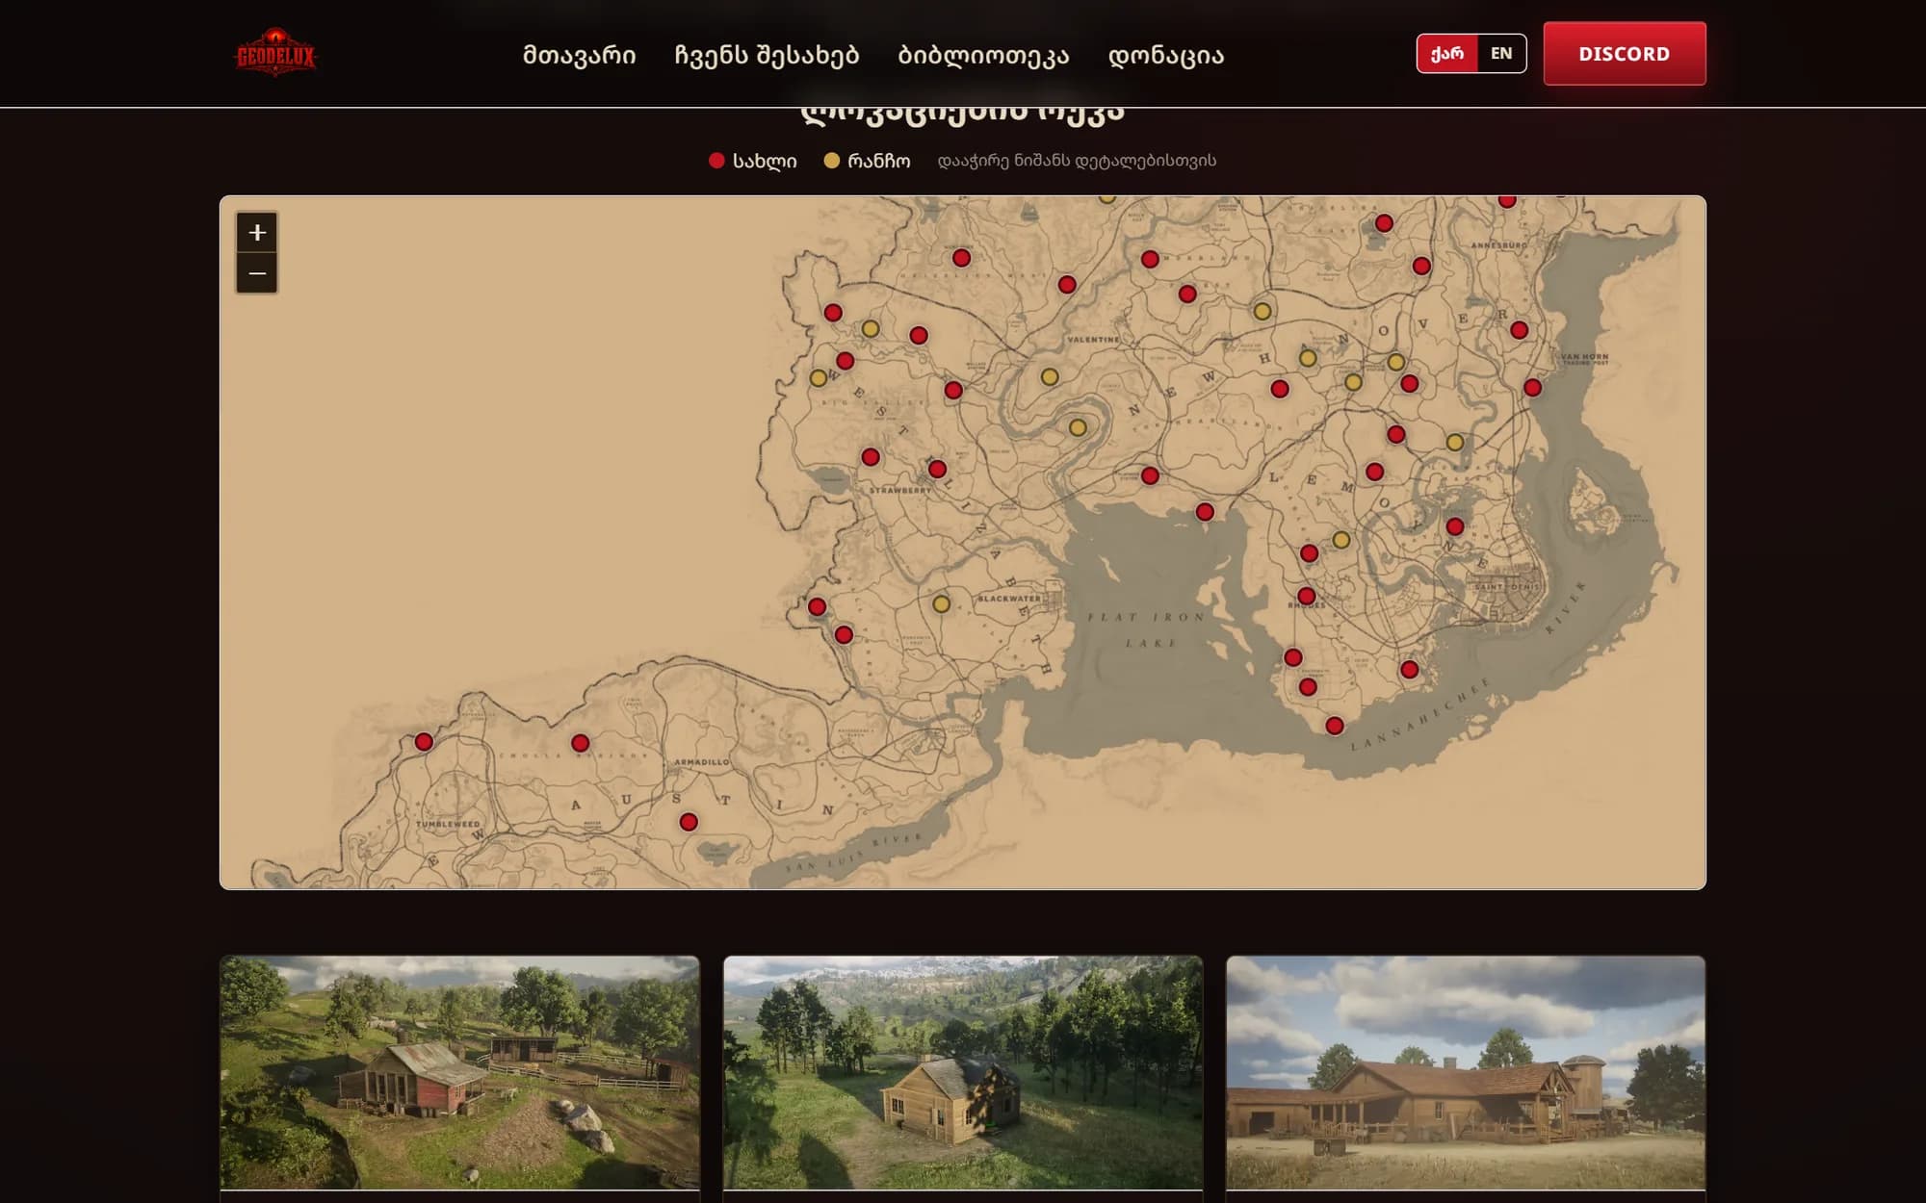The height and width of the screenshot is (1203, 1926).
Task: Click red house marker north of Saint Denis
Action: tap(1455, 526)
